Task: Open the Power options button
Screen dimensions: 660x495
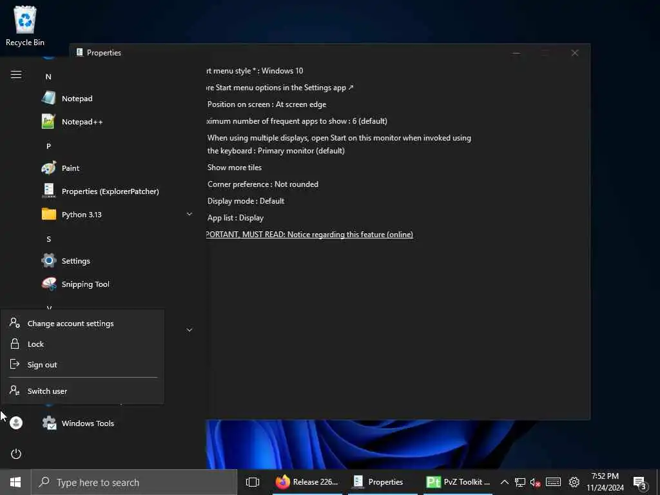Action: (16, 454)
